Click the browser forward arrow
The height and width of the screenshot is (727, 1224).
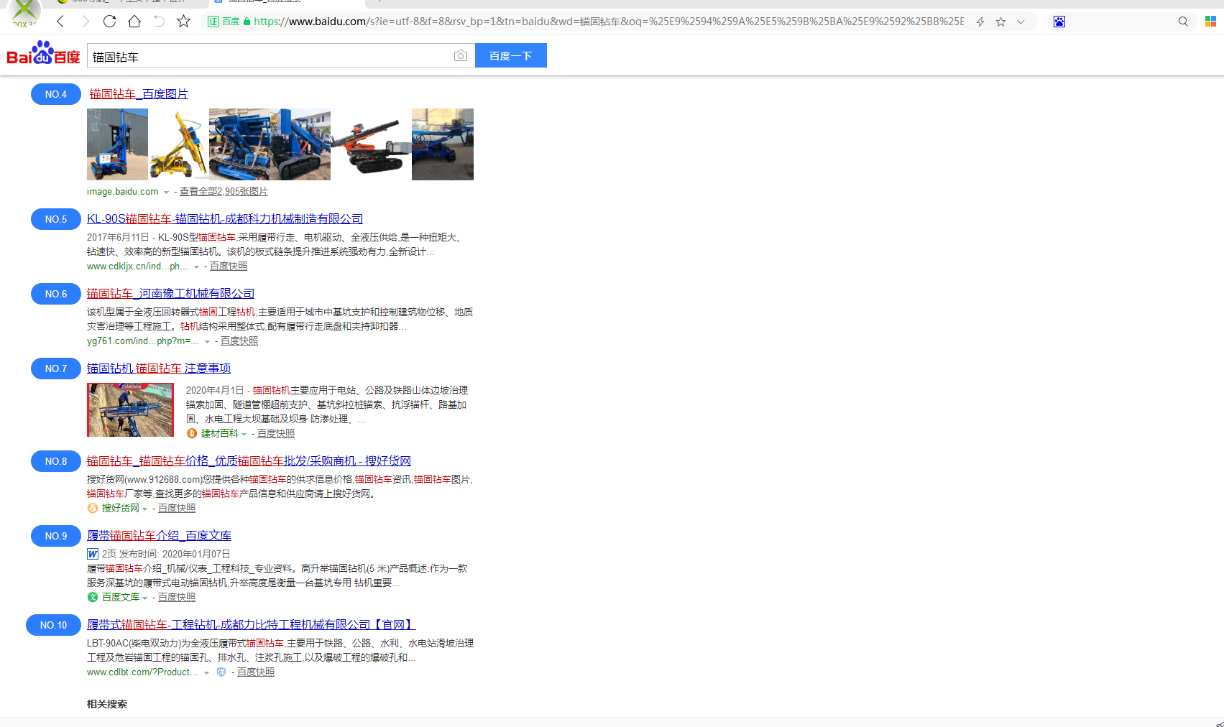click(86, 22)
